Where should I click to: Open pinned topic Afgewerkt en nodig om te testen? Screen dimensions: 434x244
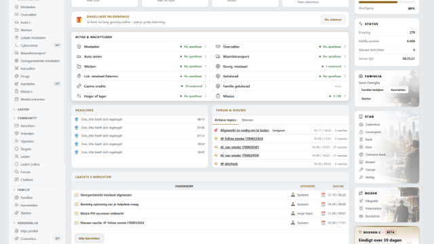coord(244,130)
